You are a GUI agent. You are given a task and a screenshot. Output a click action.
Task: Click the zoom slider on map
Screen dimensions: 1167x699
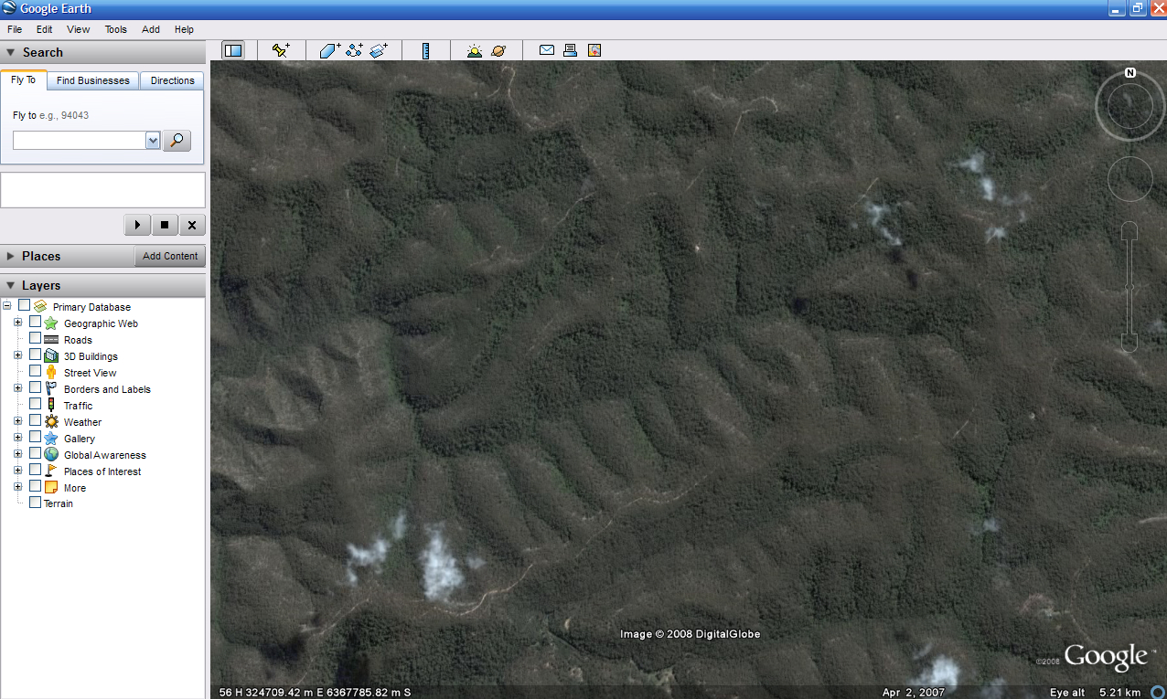(x=1130, y=287)
